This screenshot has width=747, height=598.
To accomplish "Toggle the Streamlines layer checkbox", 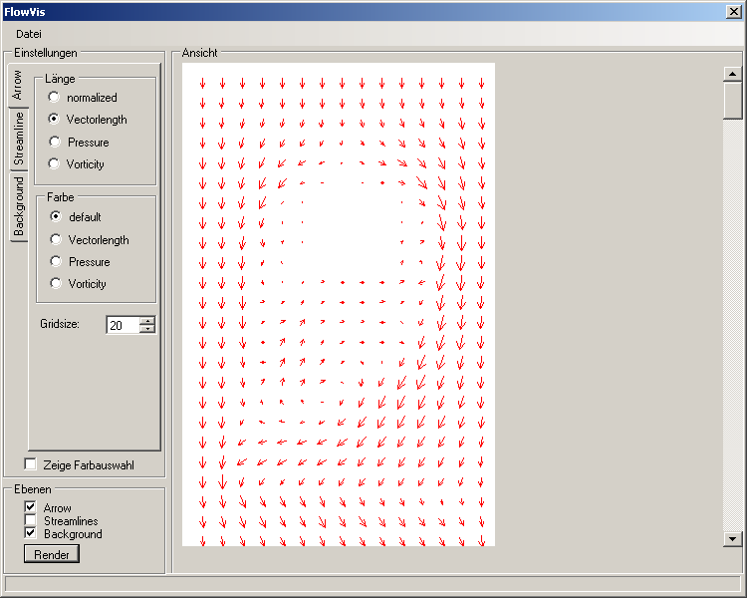I will (31, 520).
